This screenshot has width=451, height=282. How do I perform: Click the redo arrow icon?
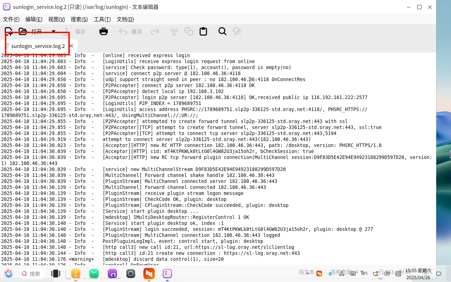click(x=155, y=32)
